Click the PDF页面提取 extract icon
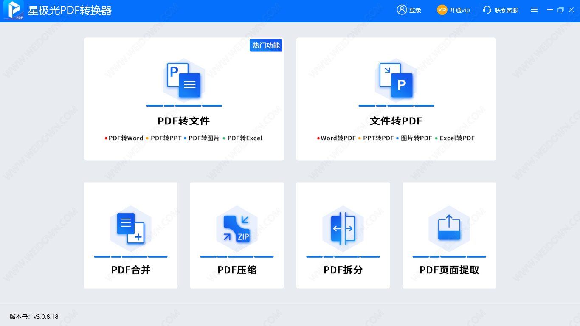The width and height of the screenshot is (580, 326). [449, 228]
